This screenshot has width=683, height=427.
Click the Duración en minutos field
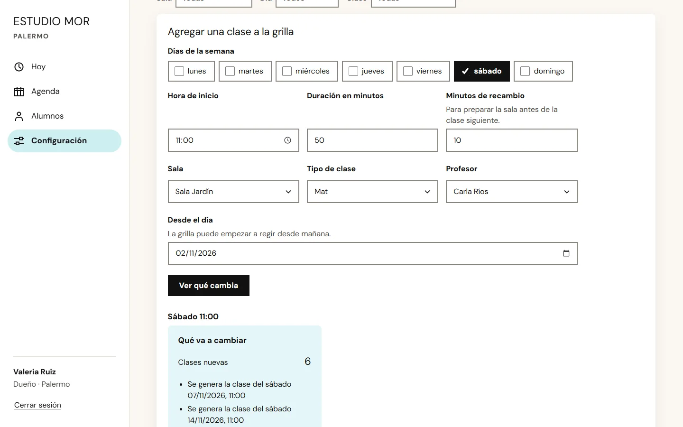coord(372,140)
